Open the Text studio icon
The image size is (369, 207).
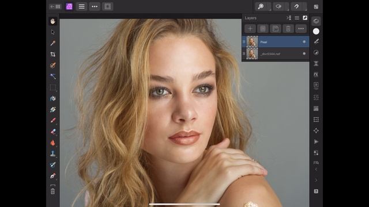click(316, 86)
